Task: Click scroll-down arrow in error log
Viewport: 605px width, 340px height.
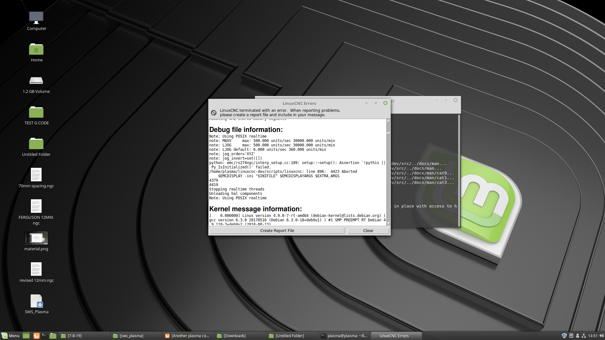Action: [389, 224]
